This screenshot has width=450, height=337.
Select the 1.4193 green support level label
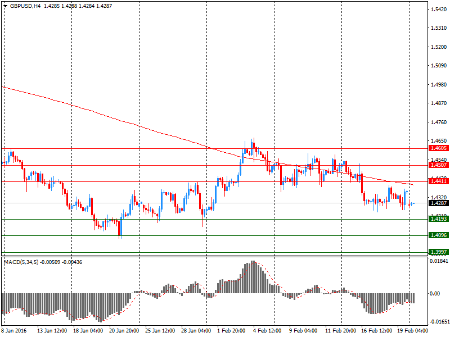tap(439, 219)
